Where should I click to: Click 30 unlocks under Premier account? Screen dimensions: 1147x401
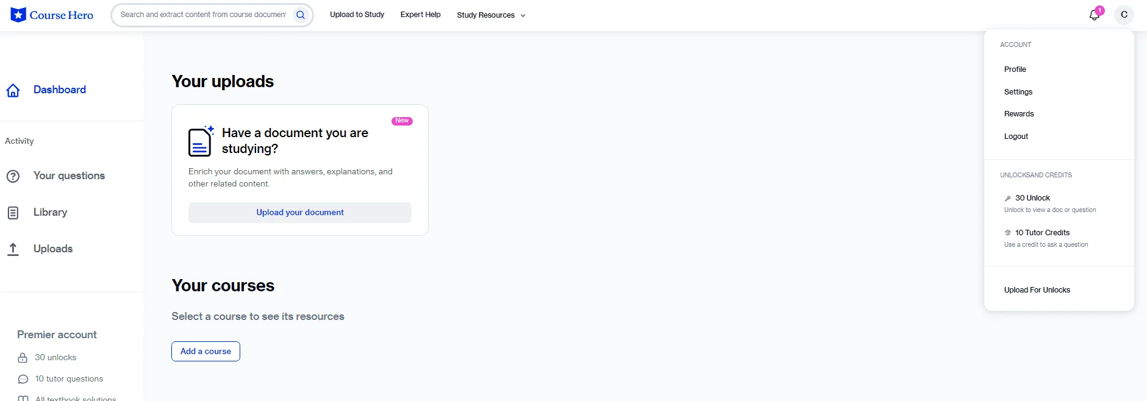[x=55, y=358]
